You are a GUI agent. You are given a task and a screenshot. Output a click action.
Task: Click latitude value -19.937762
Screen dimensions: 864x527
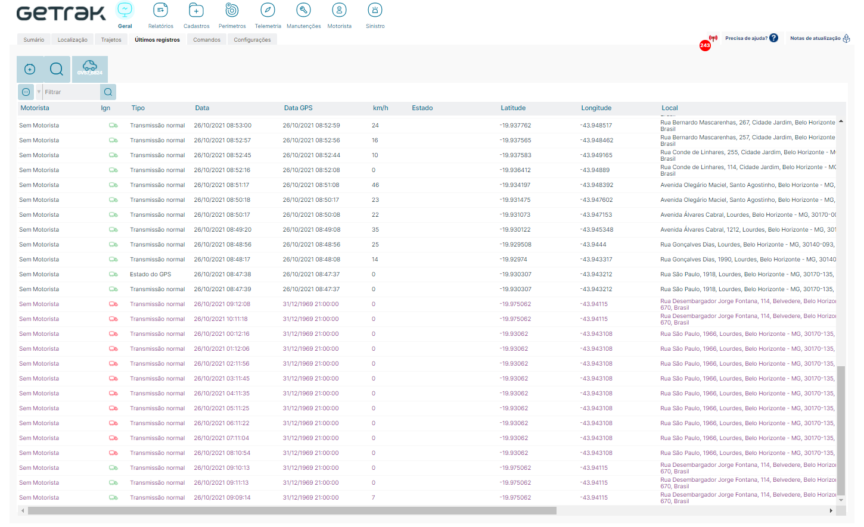click(x=515, y=126)
